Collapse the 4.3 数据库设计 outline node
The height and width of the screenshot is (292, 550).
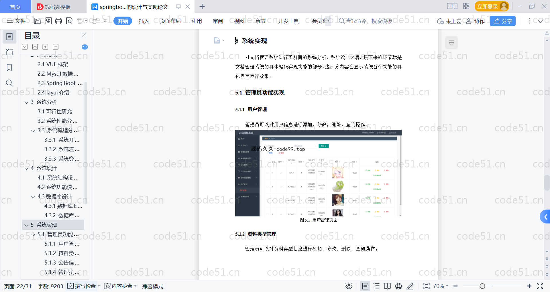click(33, 197)
